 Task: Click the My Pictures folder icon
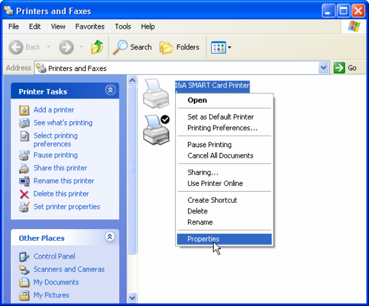pyautogui.click(x=24, y=295)
